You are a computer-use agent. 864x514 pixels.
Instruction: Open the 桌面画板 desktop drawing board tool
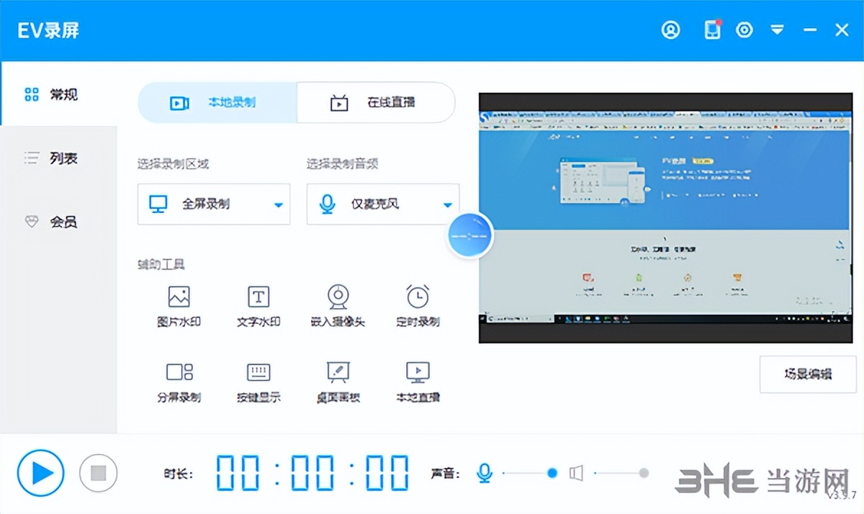pos(337,382)
